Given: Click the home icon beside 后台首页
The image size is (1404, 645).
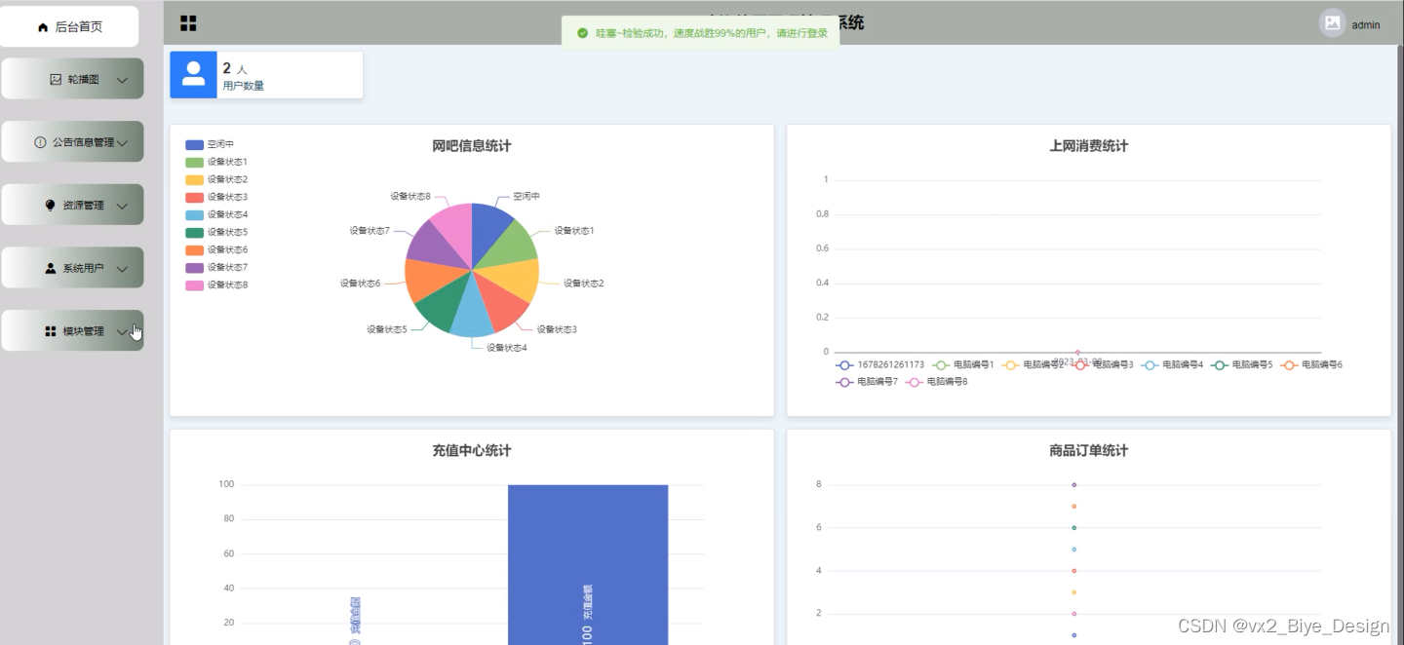Looking at the screenshot, I should pyautogui.click(x=43, y=27).
